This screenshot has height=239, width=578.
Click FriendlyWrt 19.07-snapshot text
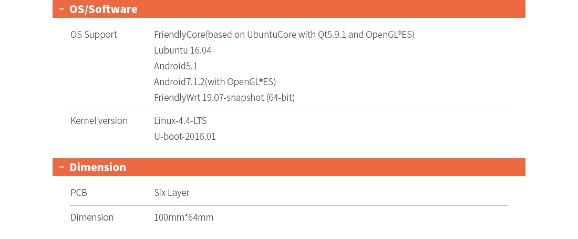(224, 98)
